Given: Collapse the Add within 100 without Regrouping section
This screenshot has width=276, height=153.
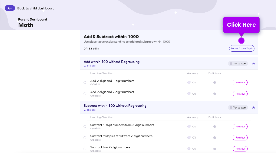Looking at the screenshot, I should coord(253,64).
